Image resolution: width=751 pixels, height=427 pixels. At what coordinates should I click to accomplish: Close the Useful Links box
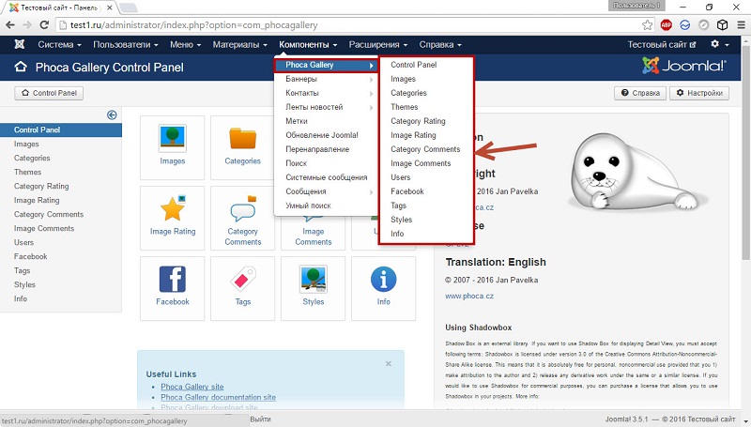[389, 364]
